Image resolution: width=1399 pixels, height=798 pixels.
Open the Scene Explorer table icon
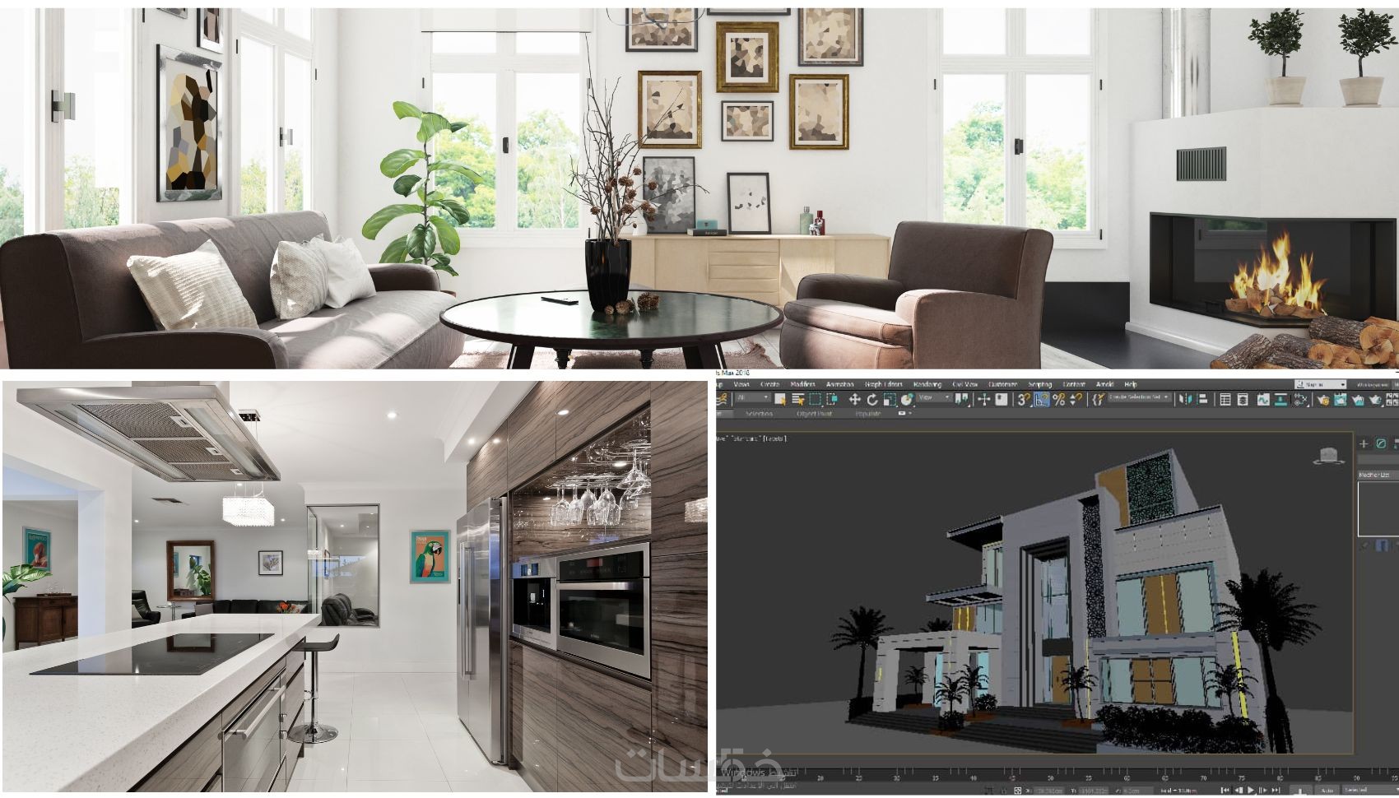point(1225,399)
